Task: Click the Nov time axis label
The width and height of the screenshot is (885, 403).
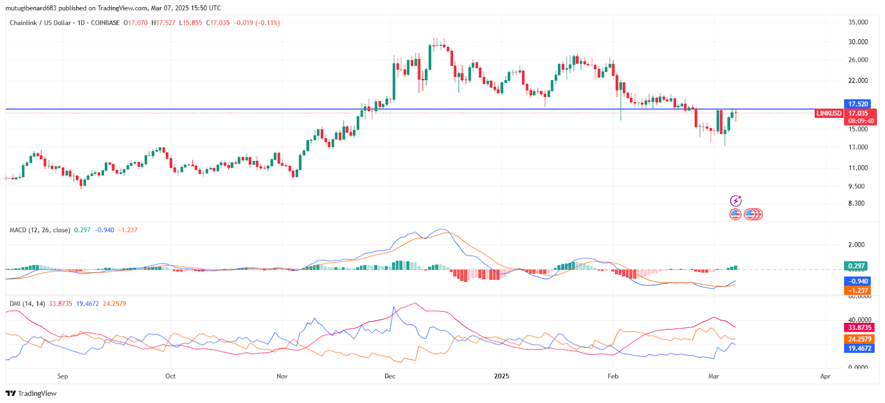Action: point(282,376)
